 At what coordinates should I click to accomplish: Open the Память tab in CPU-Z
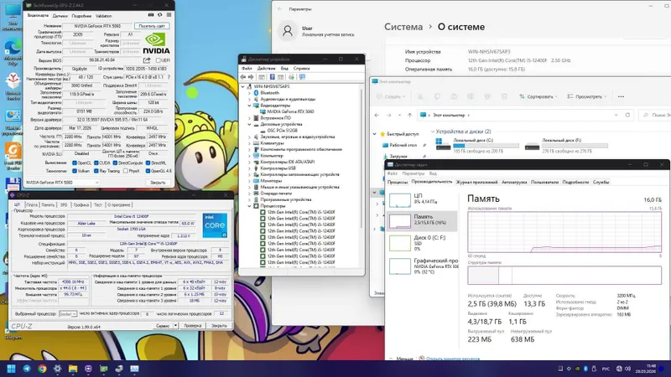tap(48, 205)
